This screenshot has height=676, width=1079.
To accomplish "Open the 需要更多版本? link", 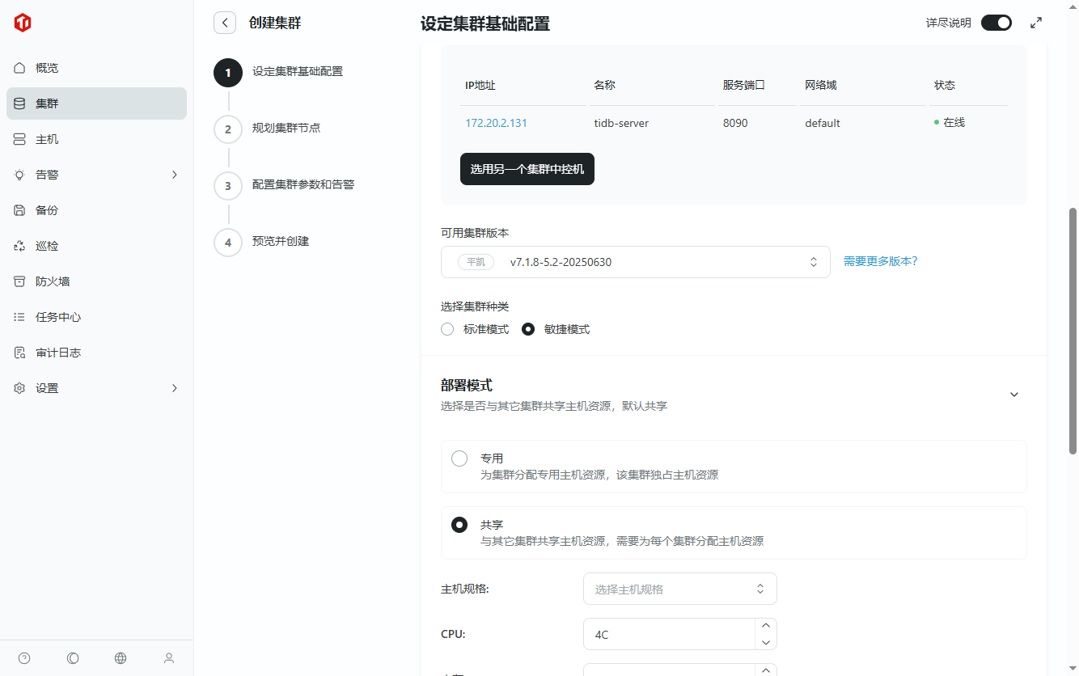I will pyautogui.click(x=881, y=262).
